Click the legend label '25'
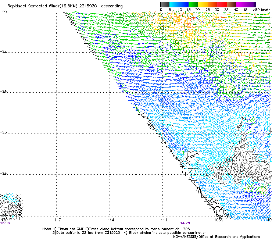This screenshot has height=239, width=272. (x=208, y=10)
